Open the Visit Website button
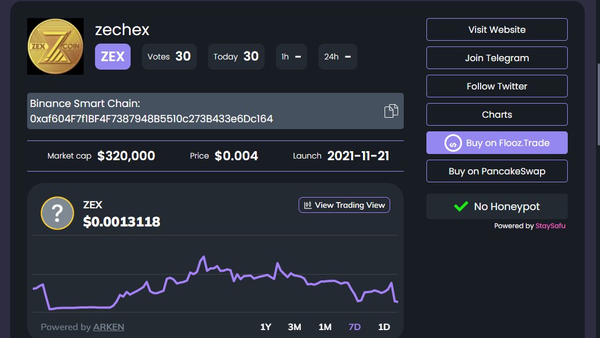Viewport: 600px width, 338px height. (497, 29)
